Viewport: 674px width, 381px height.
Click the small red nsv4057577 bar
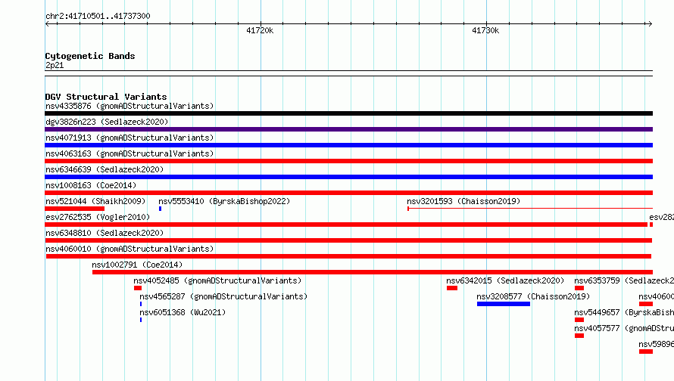pyautogui.click(x=579, y=336)
